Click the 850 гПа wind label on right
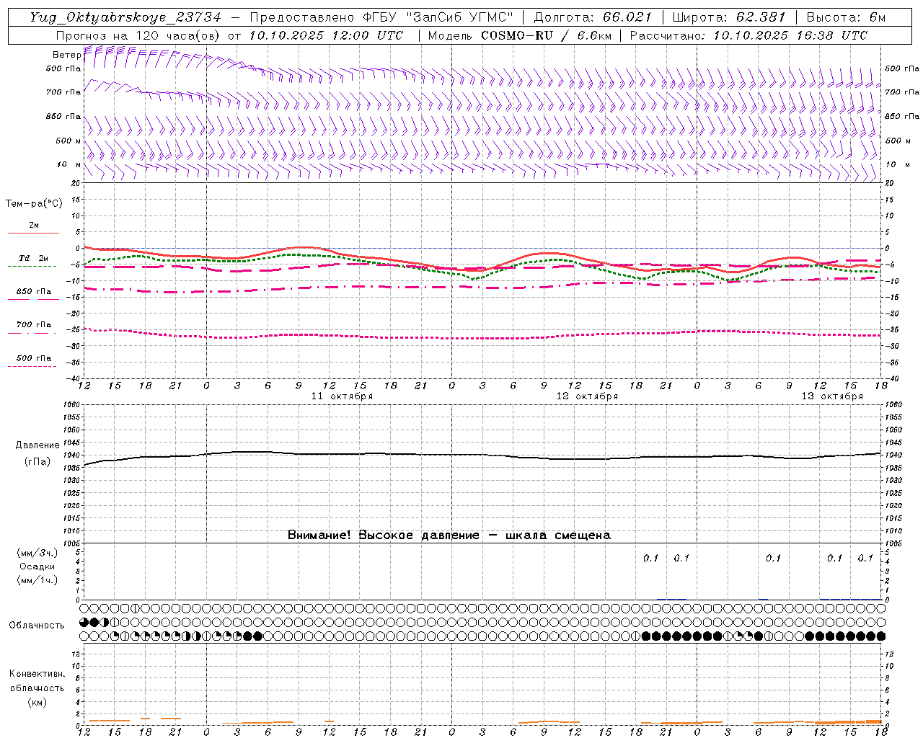Image resolution: width=923 pixels, height=738 pixels. (902, 116)
